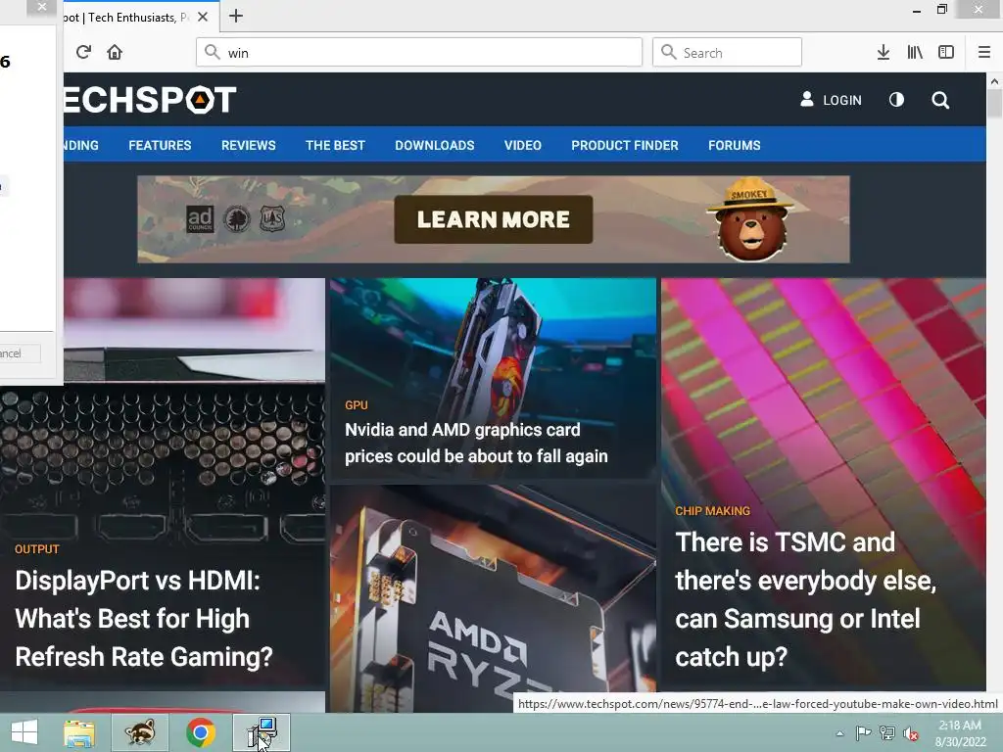Click the CHIP MAKING category label

[x=713, y=511]
